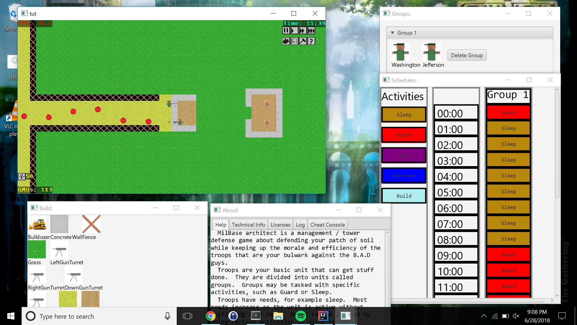This screenshot has width=577, height=325.
Task: Pause the game with the pause icon
Action: point(286,30)
